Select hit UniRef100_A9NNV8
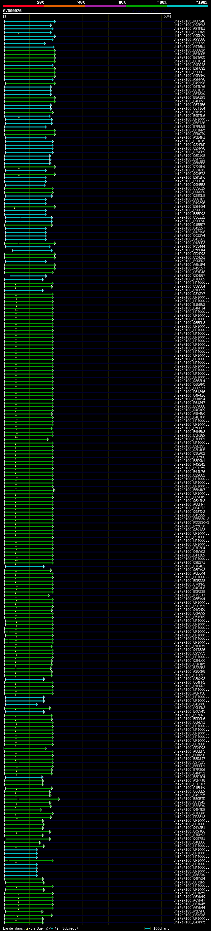211x931 pixels. click(189, 80)
